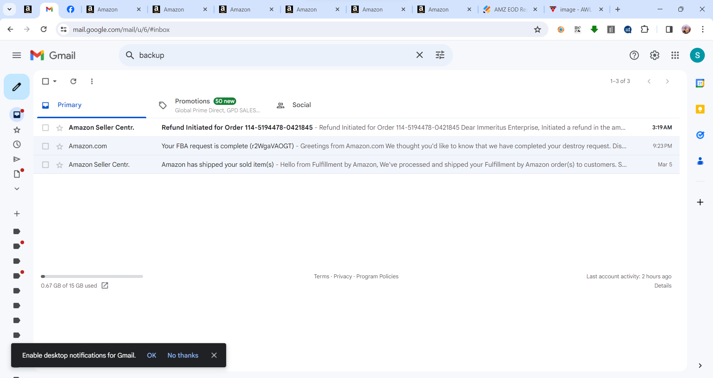Open account activity Details link

[x=663, y=286]
